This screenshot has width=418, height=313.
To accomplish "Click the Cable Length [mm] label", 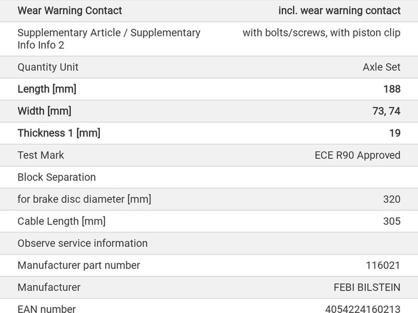I will [62, 221].
